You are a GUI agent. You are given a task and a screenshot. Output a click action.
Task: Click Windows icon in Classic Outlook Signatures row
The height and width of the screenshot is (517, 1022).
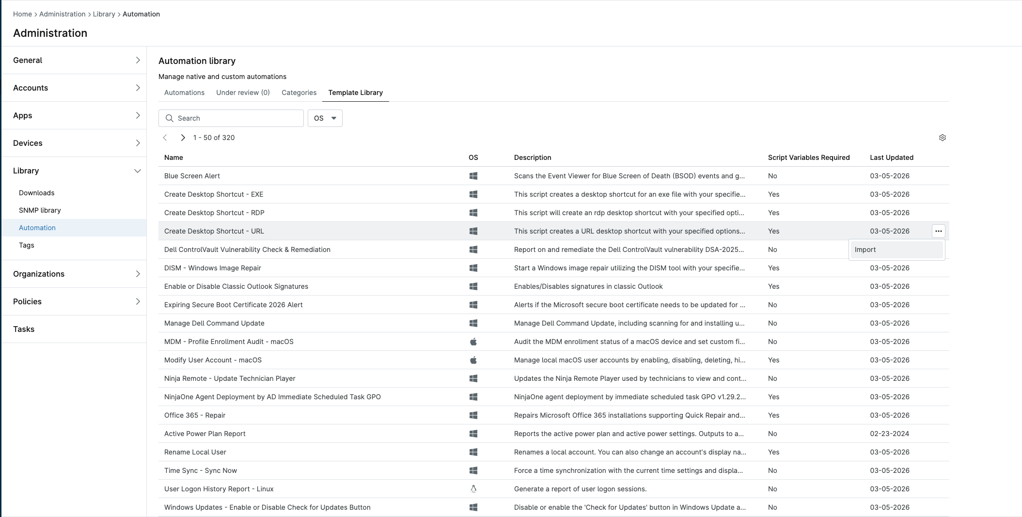(x=473, y=286)
